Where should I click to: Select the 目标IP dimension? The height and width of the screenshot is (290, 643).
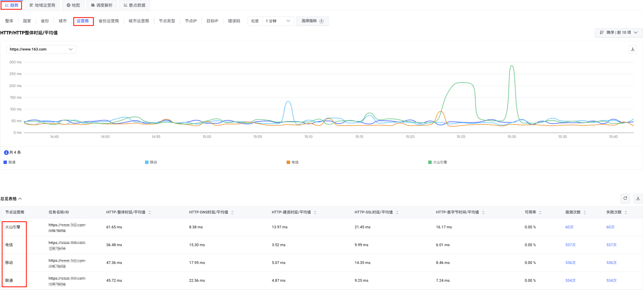coord(212,21)
